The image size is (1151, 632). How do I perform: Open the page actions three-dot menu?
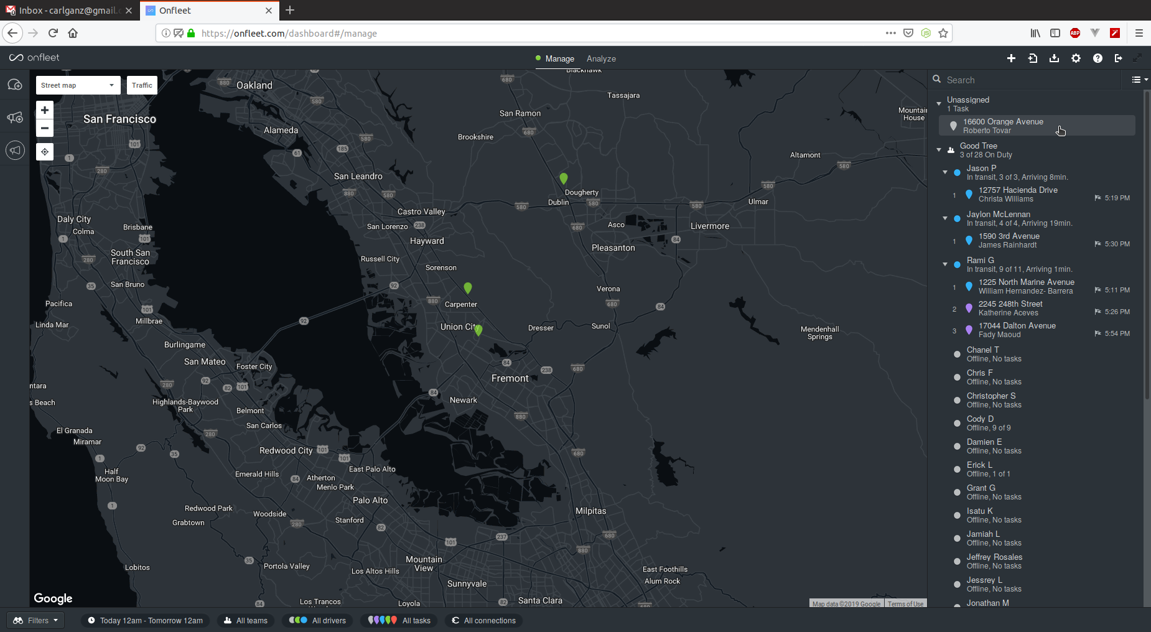[x=891, y=33]
